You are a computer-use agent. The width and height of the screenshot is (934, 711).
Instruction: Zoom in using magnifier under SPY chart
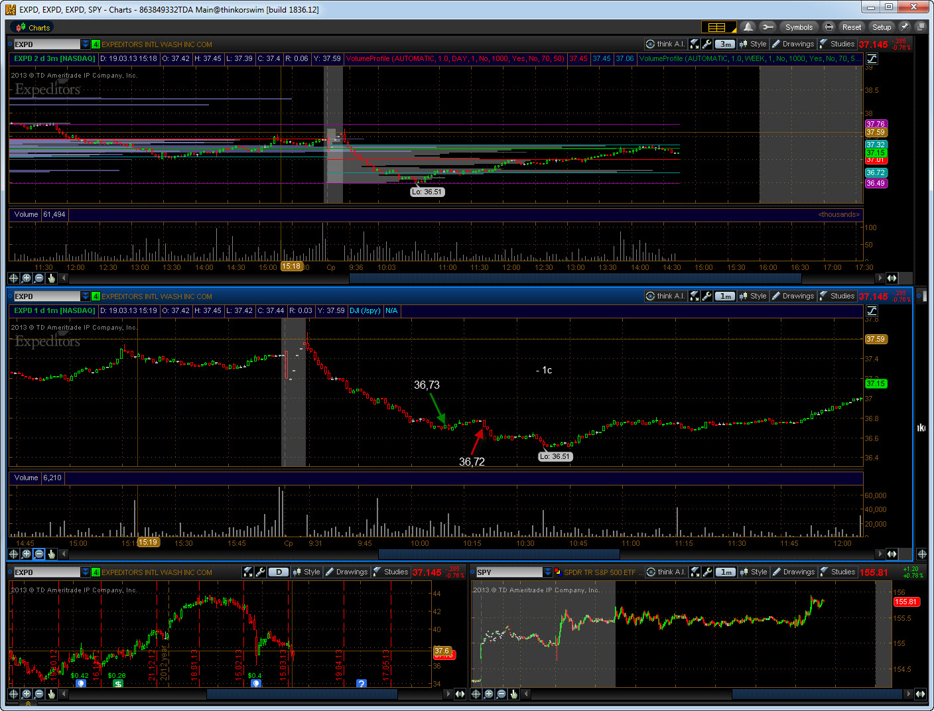point(489,694)
